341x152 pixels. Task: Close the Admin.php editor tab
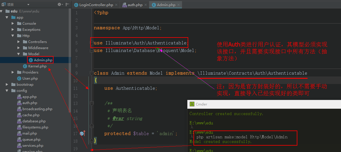coord(179,5)
